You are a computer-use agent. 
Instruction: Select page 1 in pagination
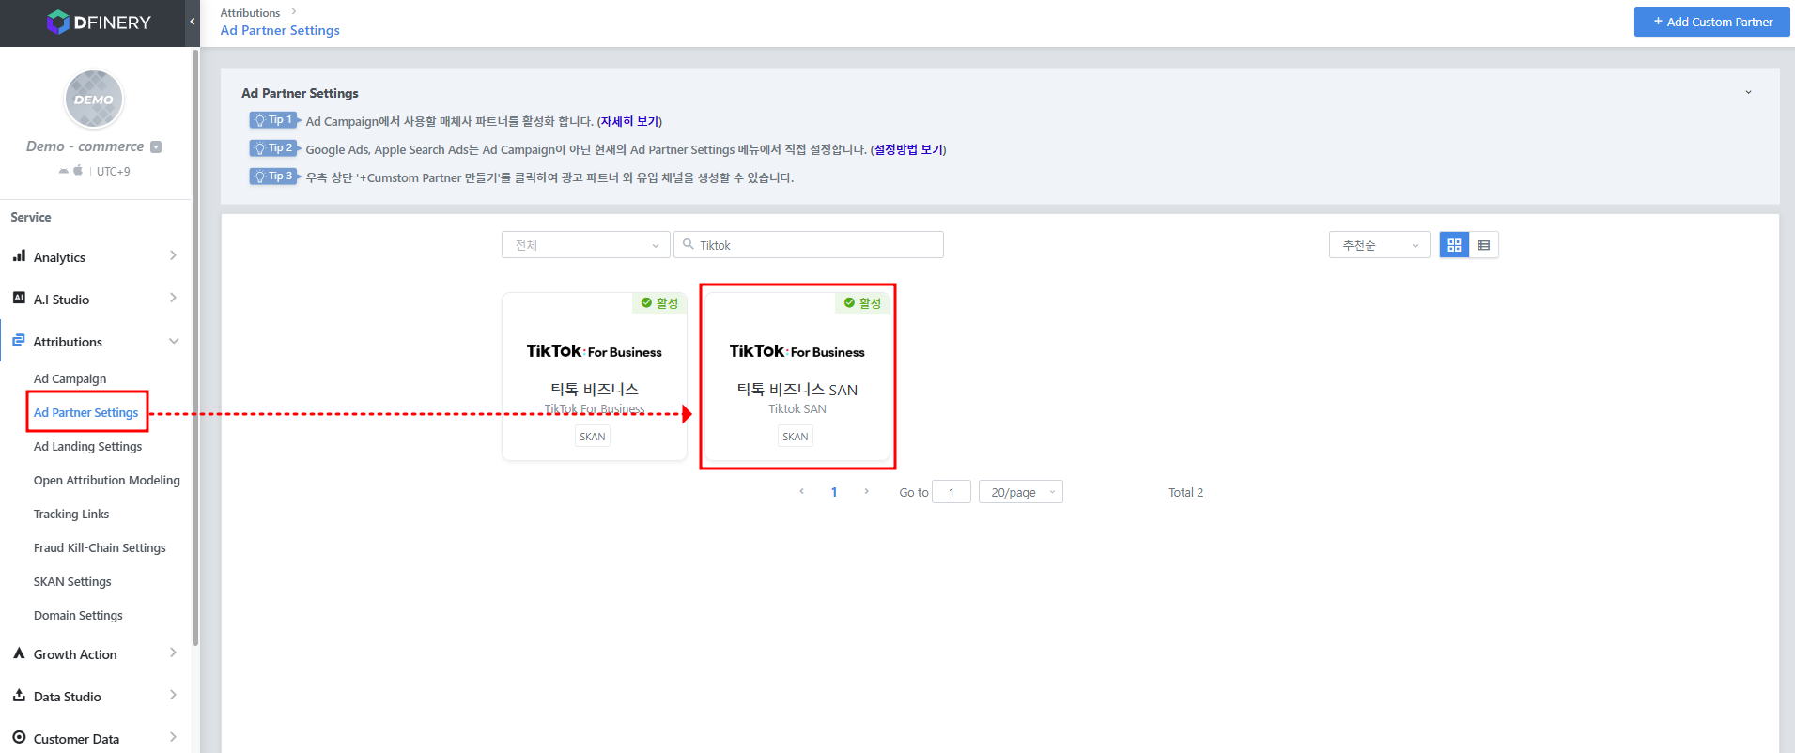tap(834, 492)
